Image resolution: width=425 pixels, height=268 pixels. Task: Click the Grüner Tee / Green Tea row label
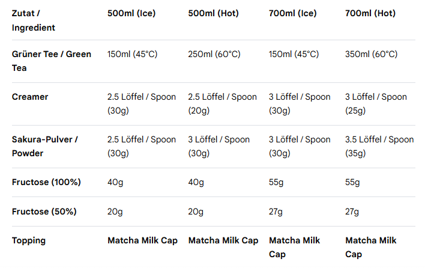52,61
